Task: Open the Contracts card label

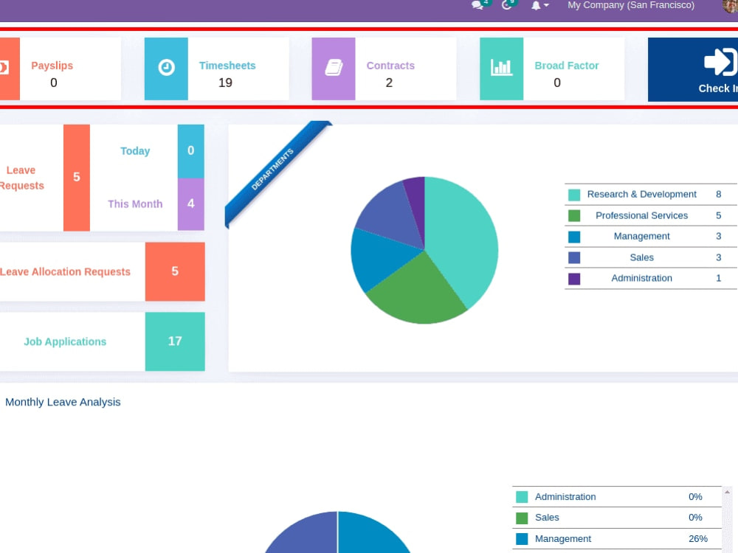Action: [x=390, y=66]
